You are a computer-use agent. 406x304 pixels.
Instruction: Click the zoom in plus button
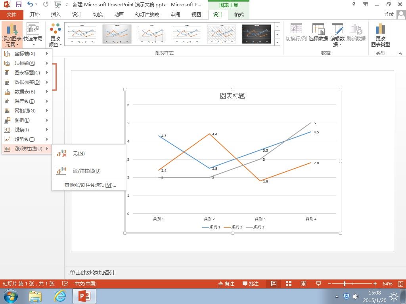[x=375, y=284]
